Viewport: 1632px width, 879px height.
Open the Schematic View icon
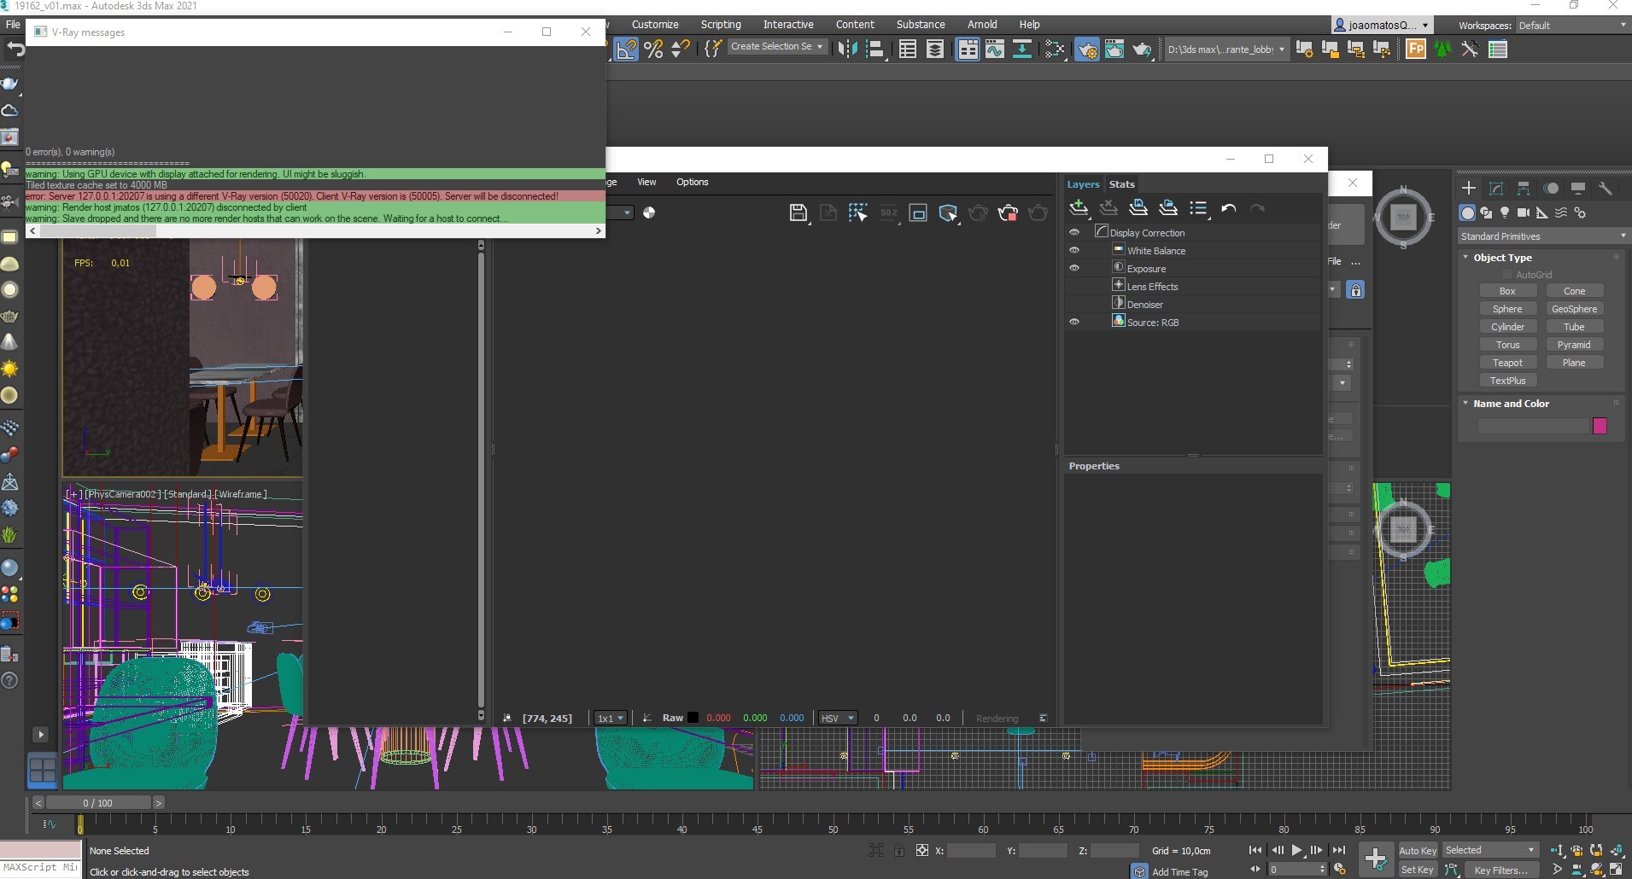(x=1021, y=49)
